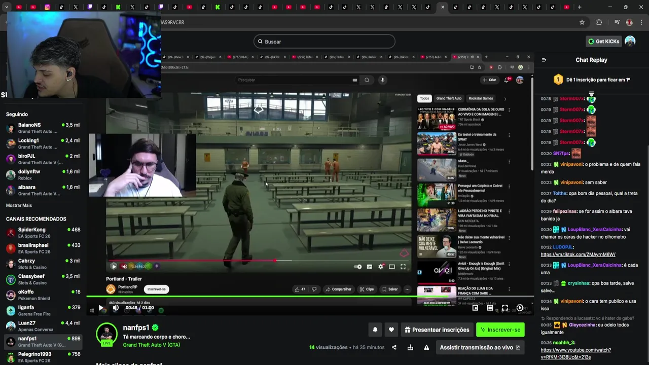Image resolution: width=649 pixels, height=365 pixels.
Task: Open Chrome media controls icon
Action: coord(617,22)
